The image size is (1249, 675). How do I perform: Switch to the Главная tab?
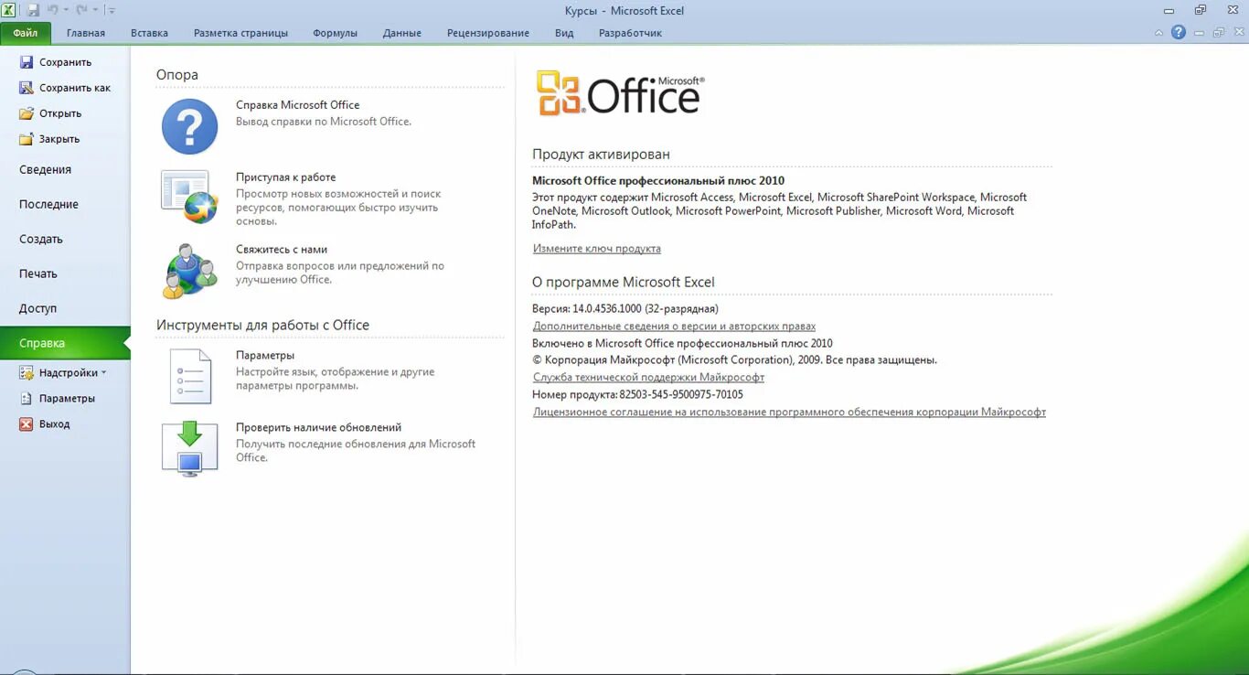point(86,33)
